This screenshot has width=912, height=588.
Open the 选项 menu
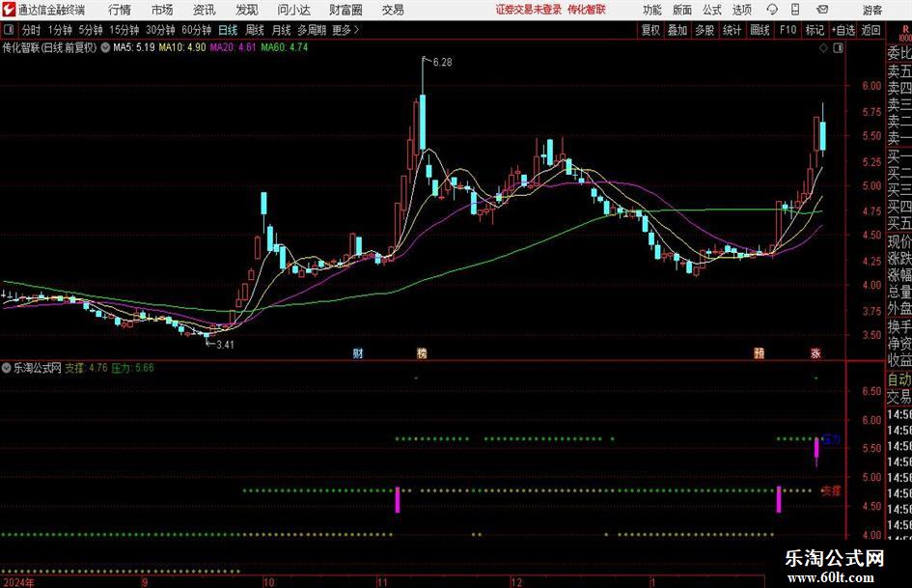[741, 10]
